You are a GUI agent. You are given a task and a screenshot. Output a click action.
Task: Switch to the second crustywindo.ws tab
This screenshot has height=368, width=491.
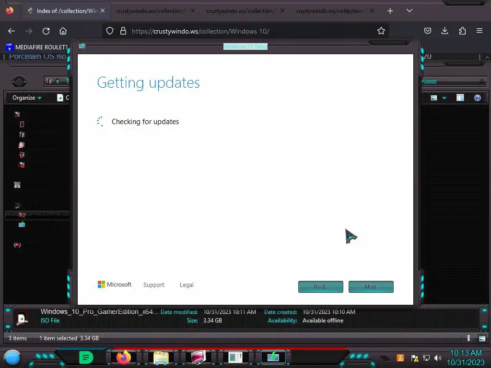[x=156, y=11]
